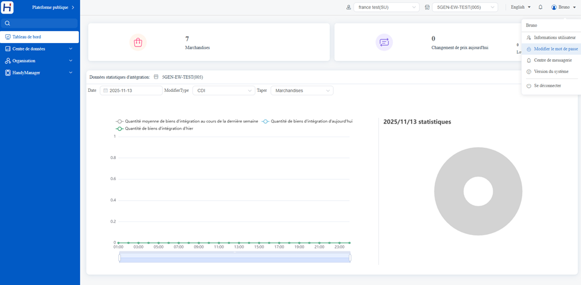Click the Plateforme publique title
Screen dimensions: 581x285
click(x=50, y=7)
